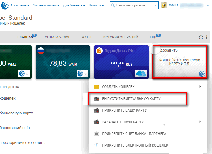Choose 'Заказать новую карту'
Viewport: 212px width, 154px height.
(148, 122)
